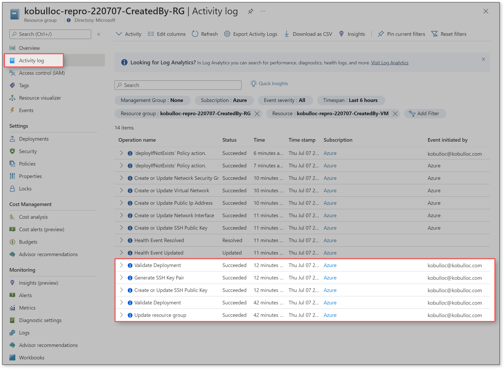Click Azure subscription link in Health Event Resolved row
Screen dimensions: 504x369
(x=330, y=240)
